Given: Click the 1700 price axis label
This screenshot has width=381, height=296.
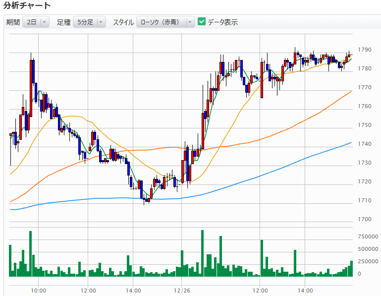Looking at the screenshot, I should pos(365,219).
